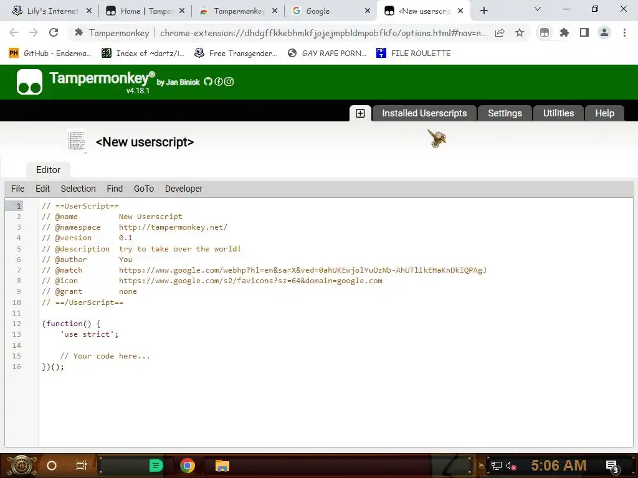
Task: Click the network tray icon
Action: pyautogui.click(x=497, y=466)
